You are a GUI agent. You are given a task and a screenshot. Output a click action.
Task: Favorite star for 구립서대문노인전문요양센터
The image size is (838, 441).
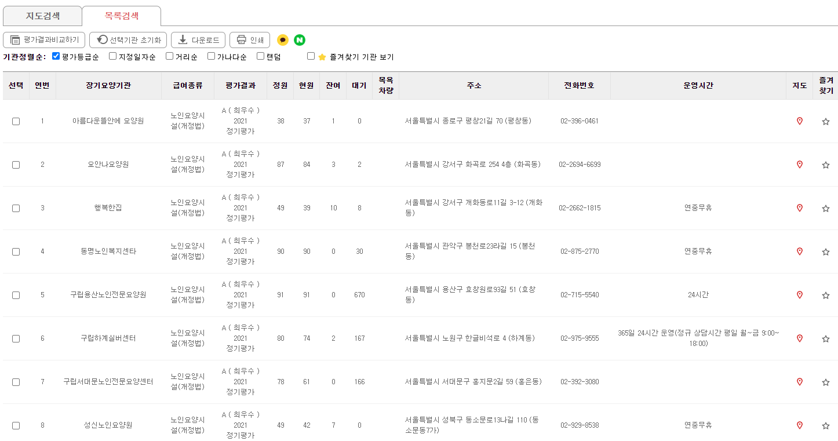tap(826, 382)
